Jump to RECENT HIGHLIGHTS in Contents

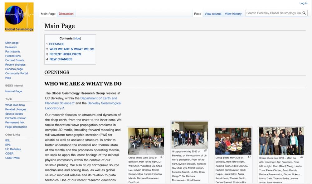click(65, 54)
